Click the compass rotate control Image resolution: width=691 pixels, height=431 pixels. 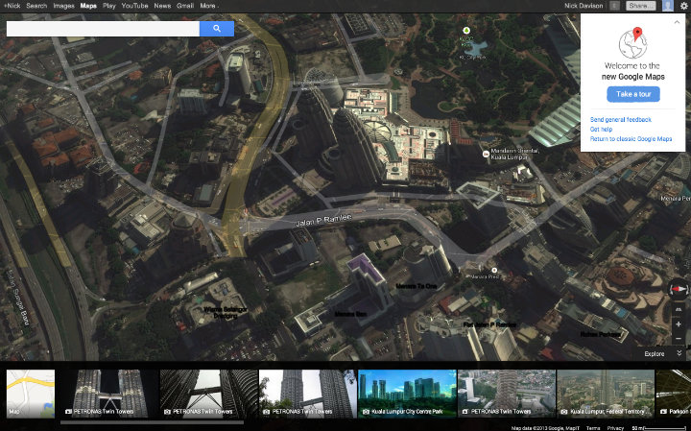pos(679,289)
